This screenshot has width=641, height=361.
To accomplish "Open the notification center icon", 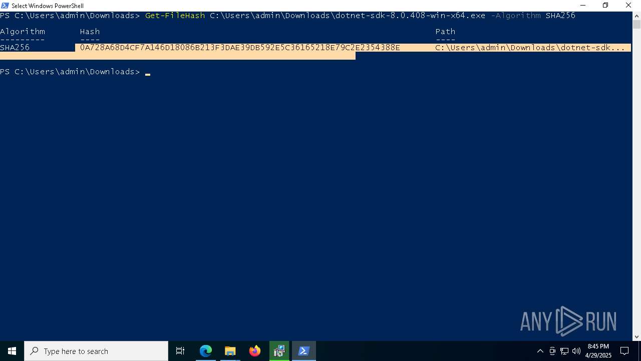I will point(624,351).
